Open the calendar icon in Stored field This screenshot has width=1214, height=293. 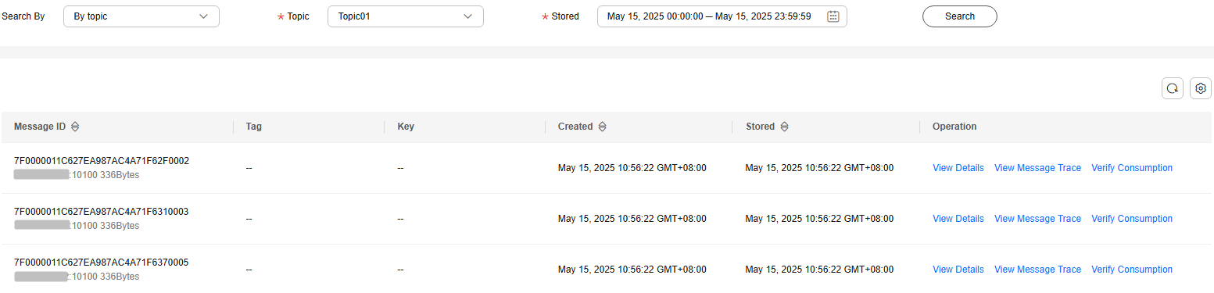pos(833,16)
